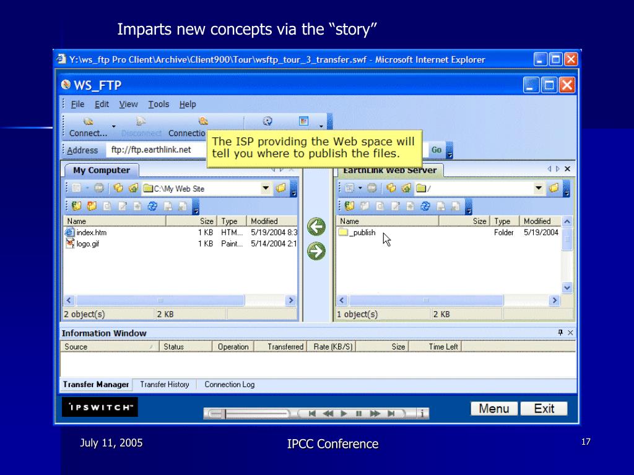
Task: Select logo.gif in My Computer list
Action: pyautogui.click(x=88, y=244)
